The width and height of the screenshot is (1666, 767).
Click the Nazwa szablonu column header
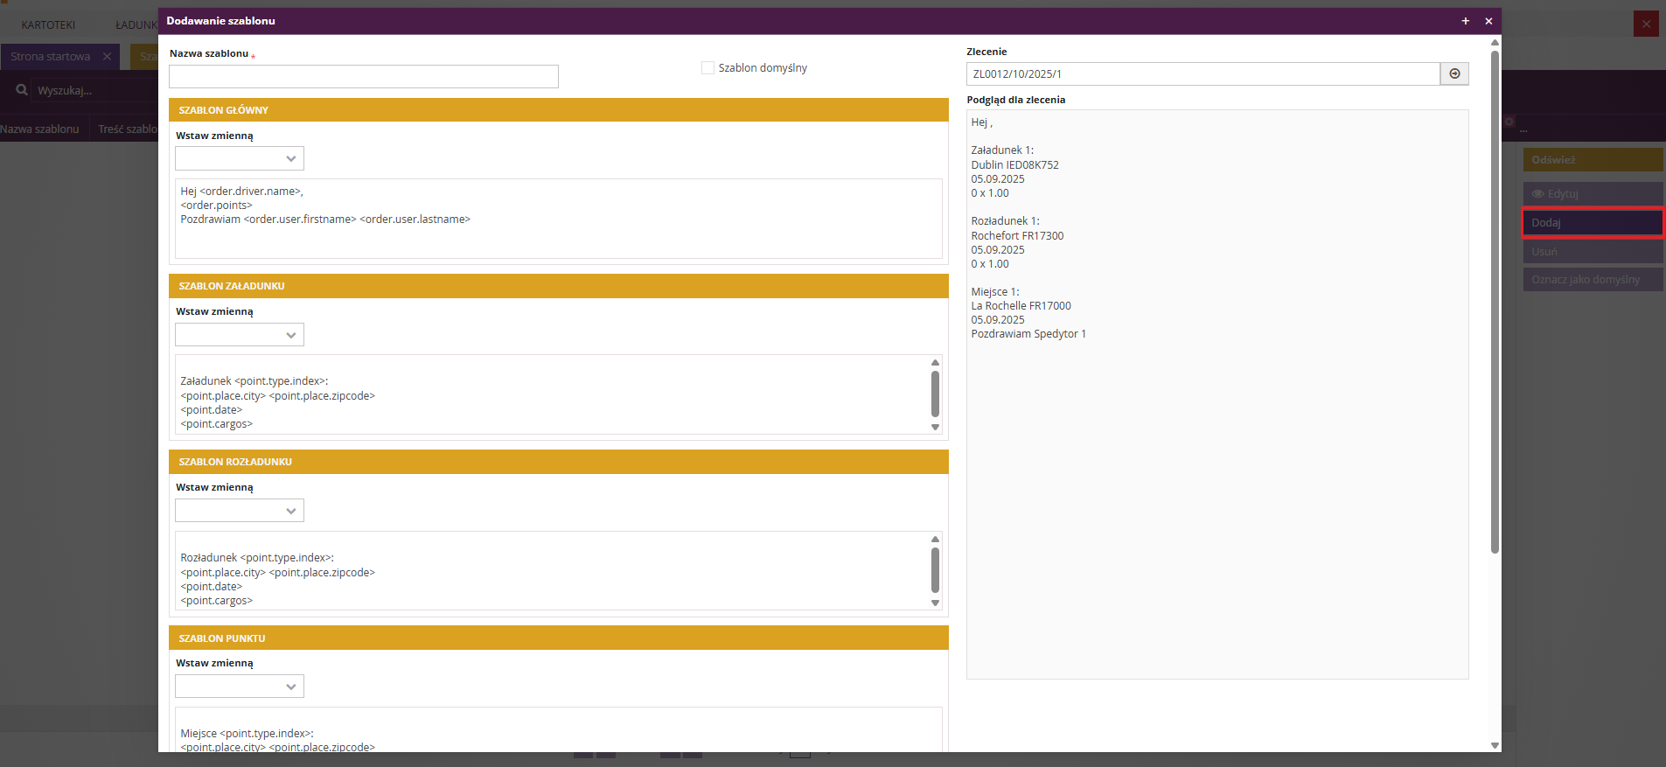[39, 129]
